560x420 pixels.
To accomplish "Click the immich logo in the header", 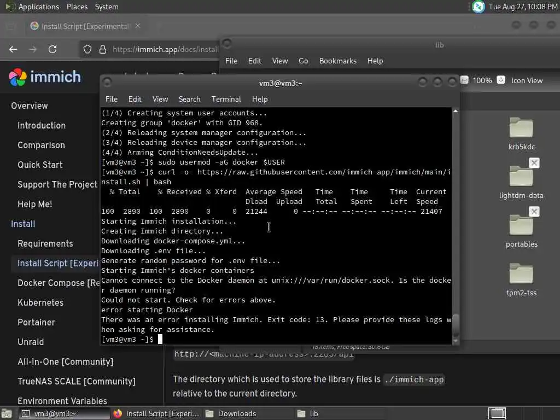I will tap(45, 77).
